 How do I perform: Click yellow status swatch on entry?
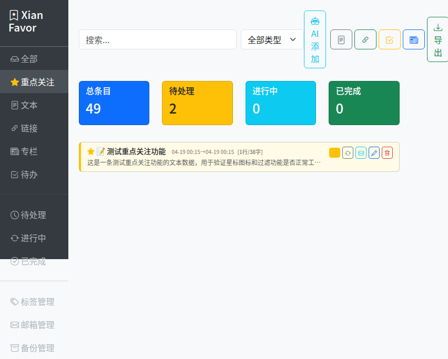[x=334, y=153]
